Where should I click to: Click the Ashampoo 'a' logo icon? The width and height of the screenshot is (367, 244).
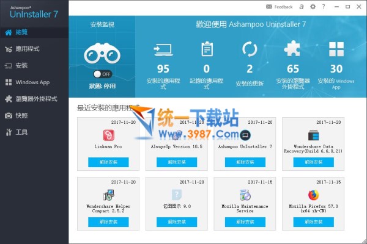(302, 7)
